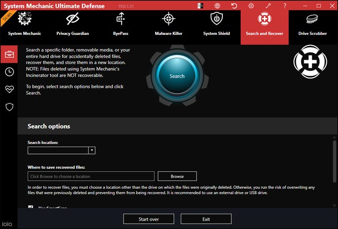
Task: Click the scroll down arrow of options panel
Action: [334, 205]
